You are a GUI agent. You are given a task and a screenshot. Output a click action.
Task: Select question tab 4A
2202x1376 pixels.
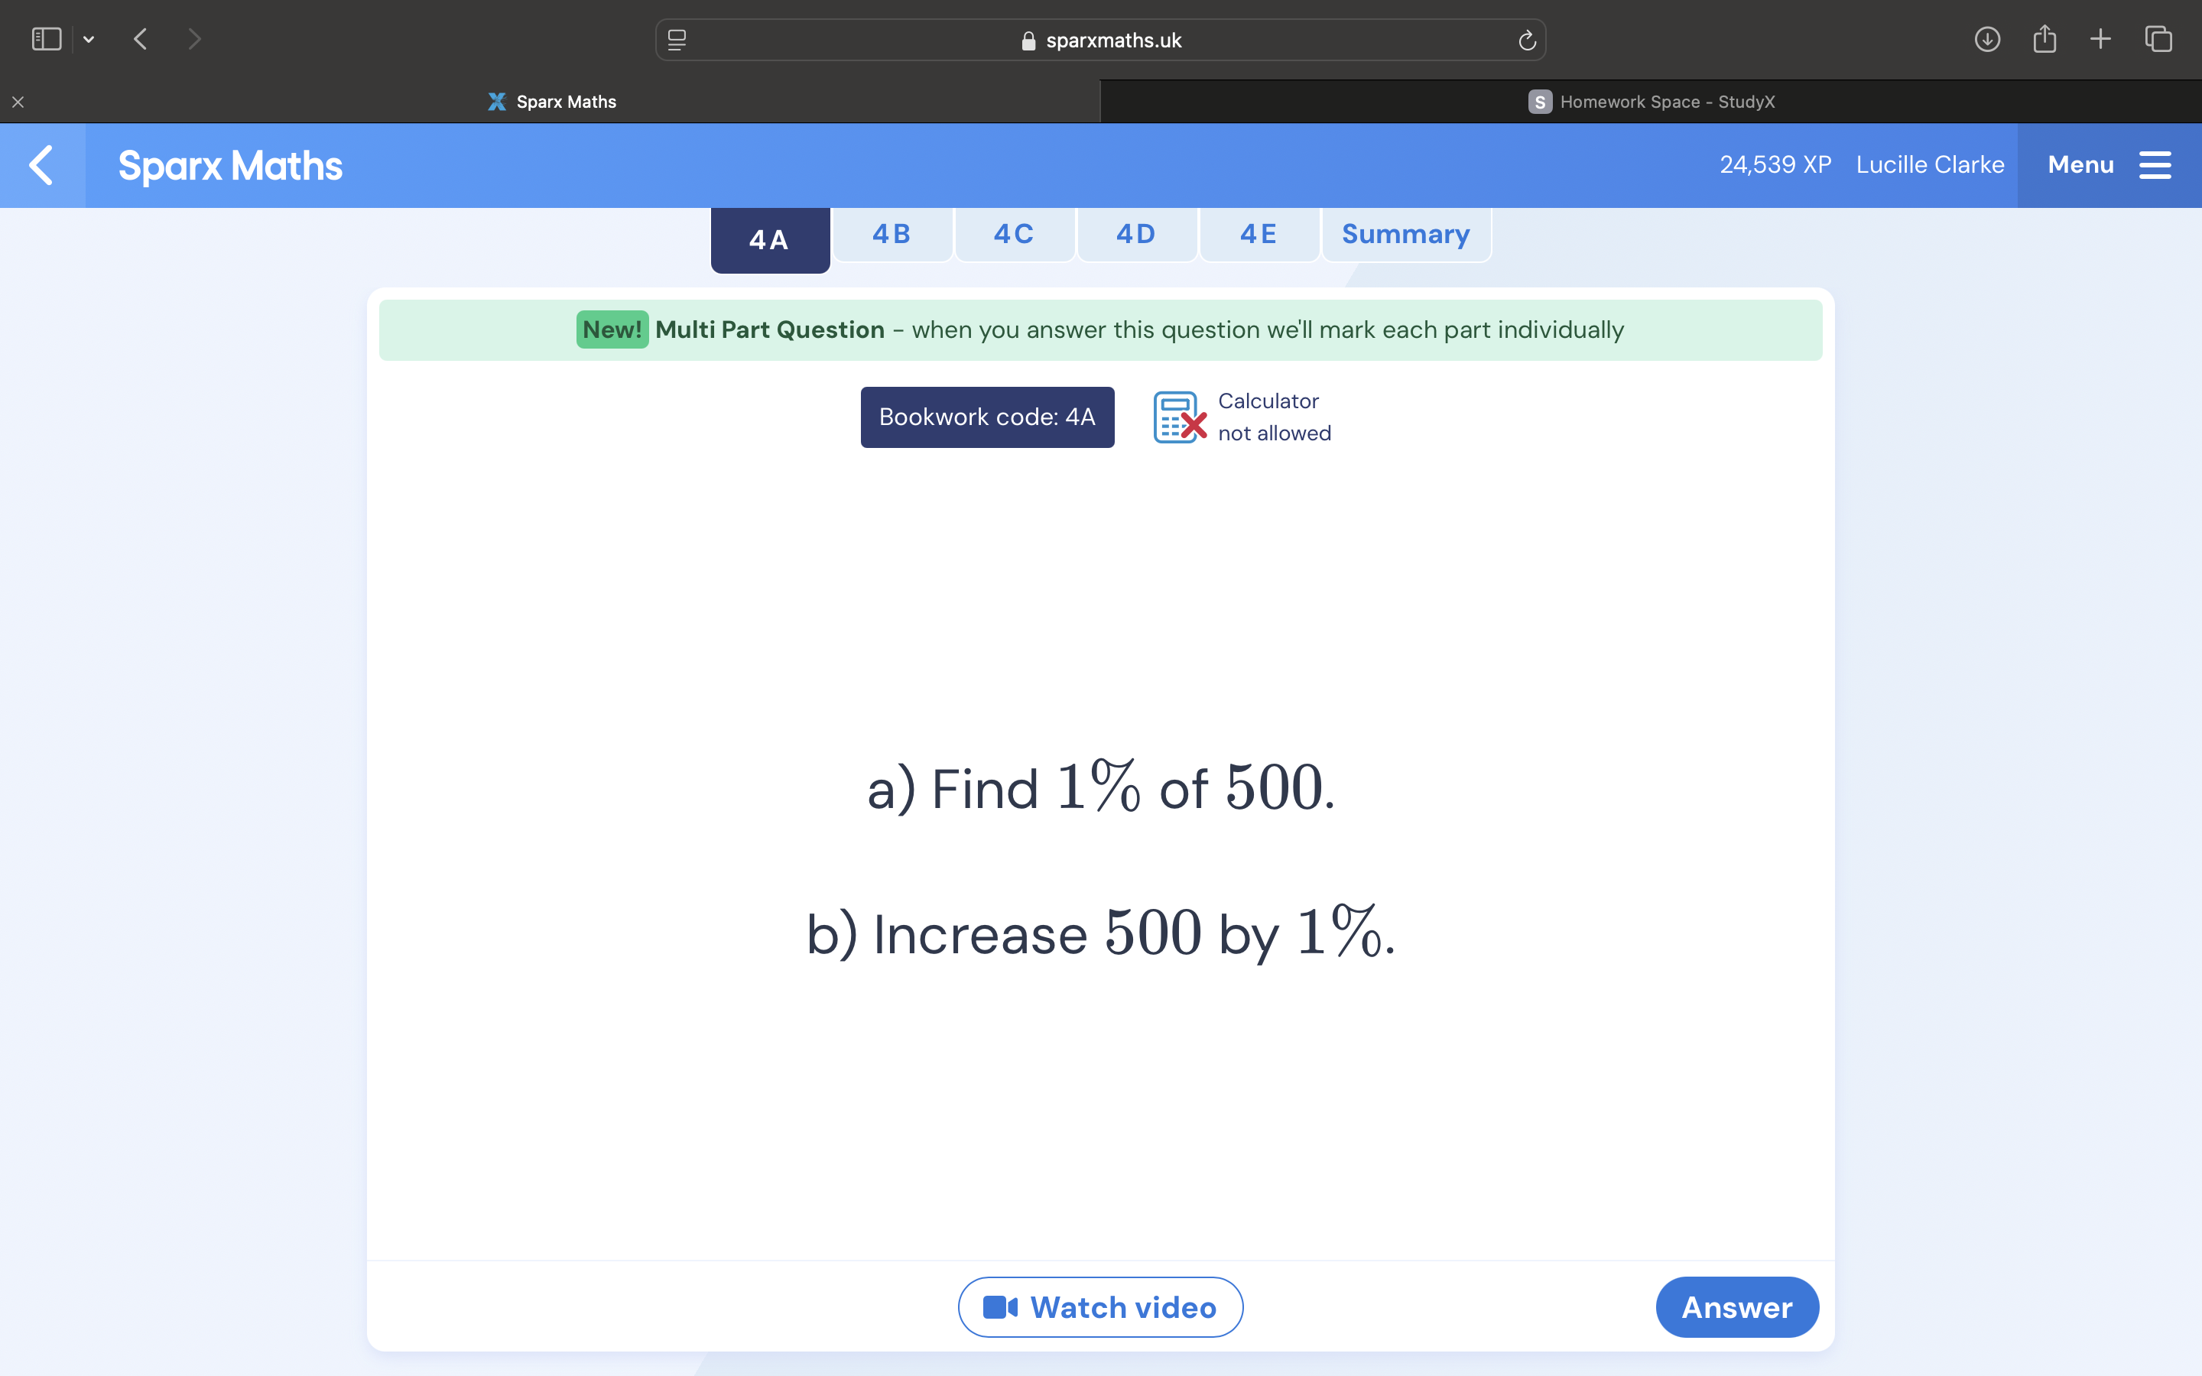(770, 239)
